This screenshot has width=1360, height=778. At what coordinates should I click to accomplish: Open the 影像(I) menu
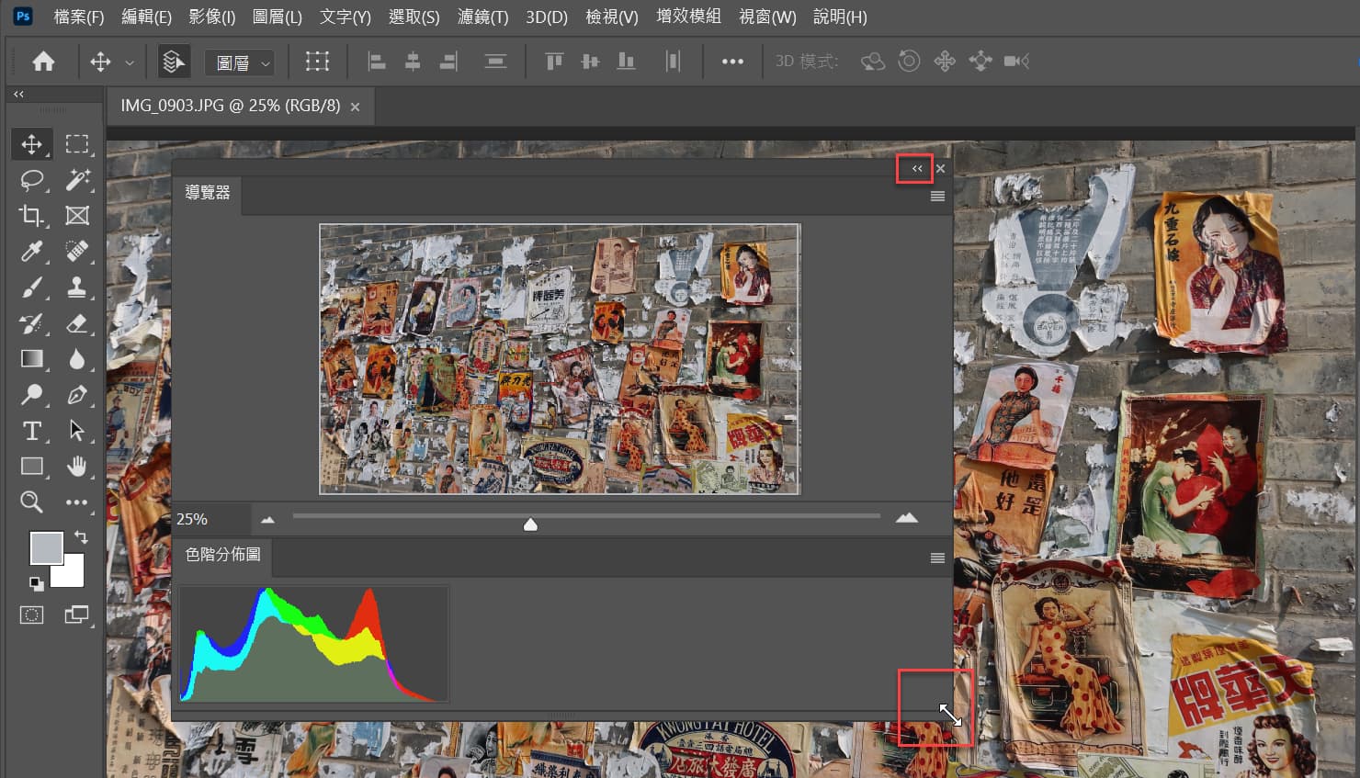pyautogui.click(x=212, y=17)
